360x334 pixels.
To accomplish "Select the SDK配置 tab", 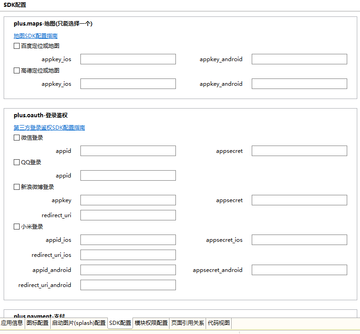I will coord(120,323).
